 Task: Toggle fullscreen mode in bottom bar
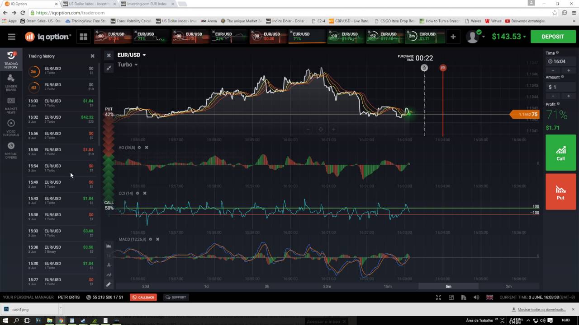(x=438, y=297)
